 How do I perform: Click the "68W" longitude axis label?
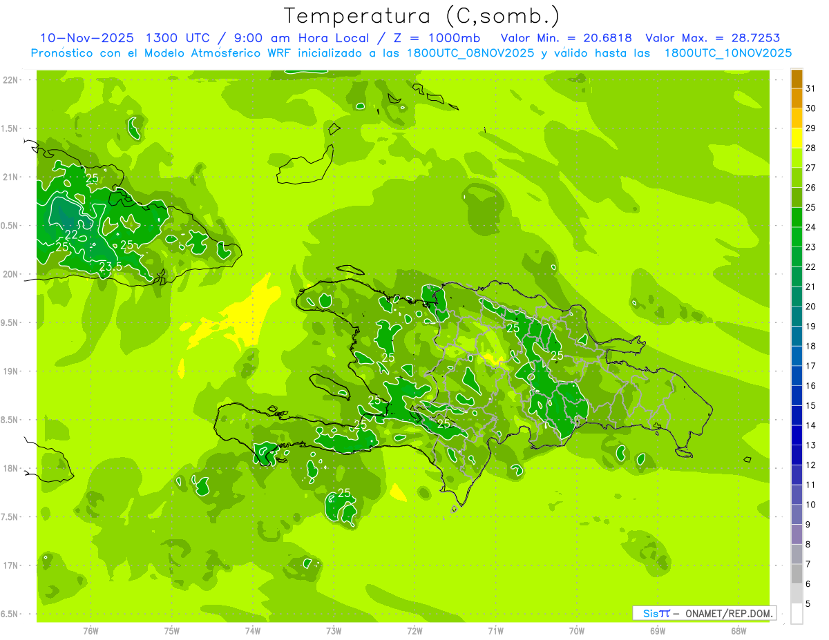(x=739, y=630)
